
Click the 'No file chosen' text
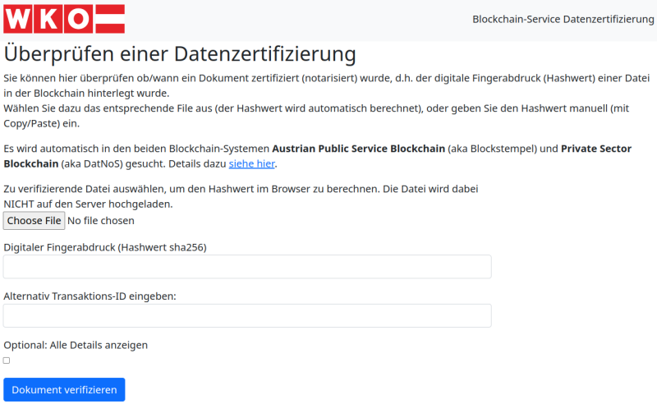[x=100, y=221]
